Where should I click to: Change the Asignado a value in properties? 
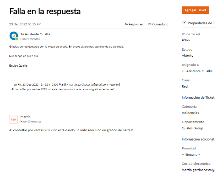click(197, 71)
